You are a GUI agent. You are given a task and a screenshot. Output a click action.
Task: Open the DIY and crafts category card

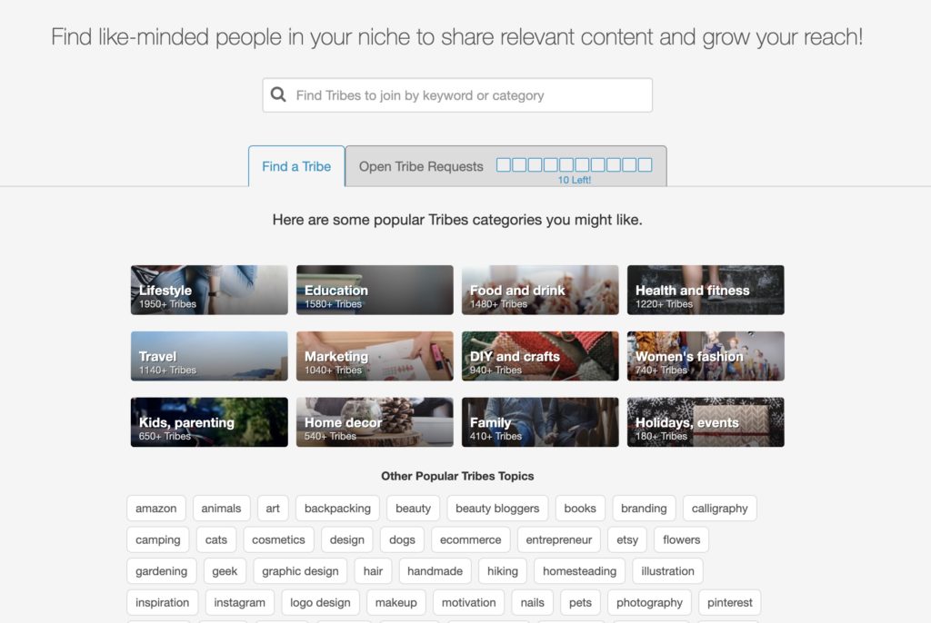pyautogui.click(x=540, y=356)
